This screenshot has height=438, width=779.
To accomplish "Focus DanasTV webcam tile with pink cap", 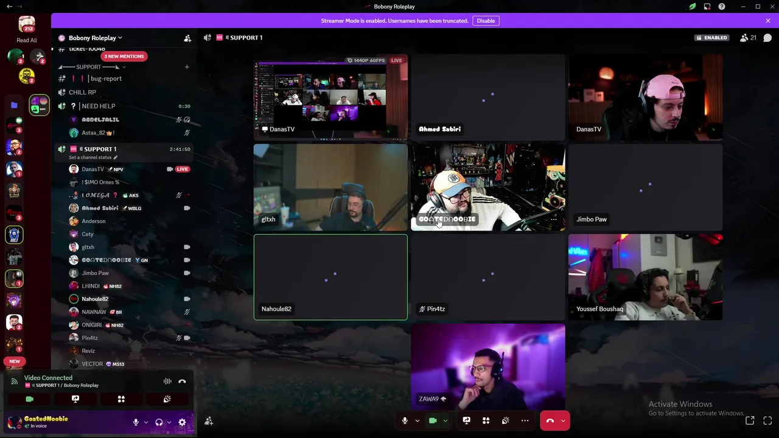I will (x=645, y=97).
